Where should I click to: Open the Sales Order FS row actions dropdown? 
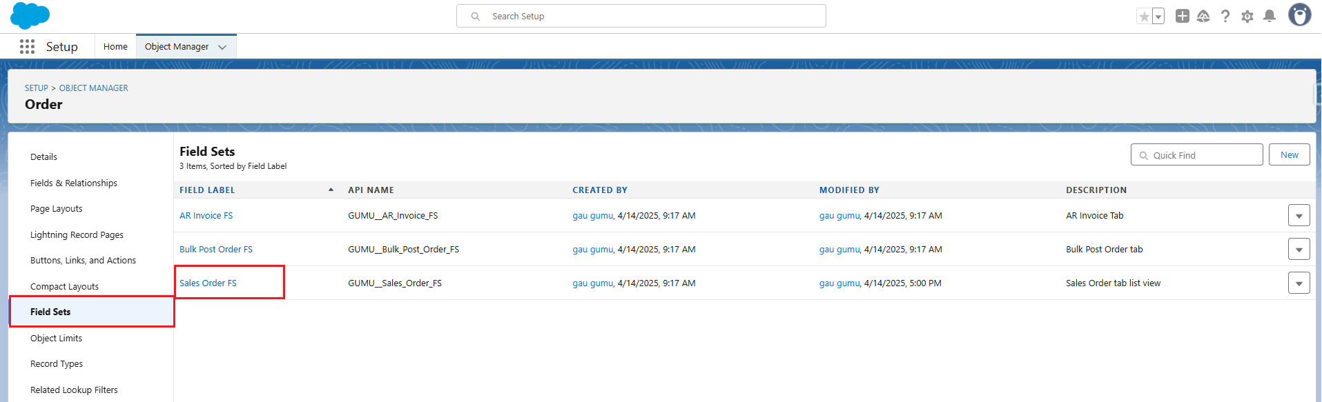pos(1299,283)
